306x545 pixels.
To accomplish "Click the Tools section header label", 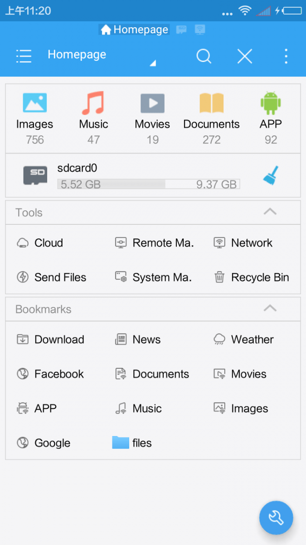I will click(29, 213).
